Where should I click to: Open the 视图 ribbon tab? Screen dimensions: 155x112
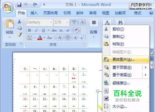[105, 13]
